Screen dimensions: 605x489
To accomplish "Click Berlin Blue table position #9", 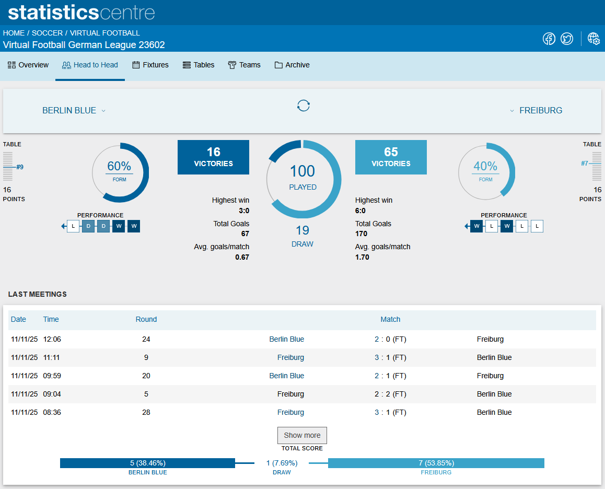I will click(x=19, y=167).
